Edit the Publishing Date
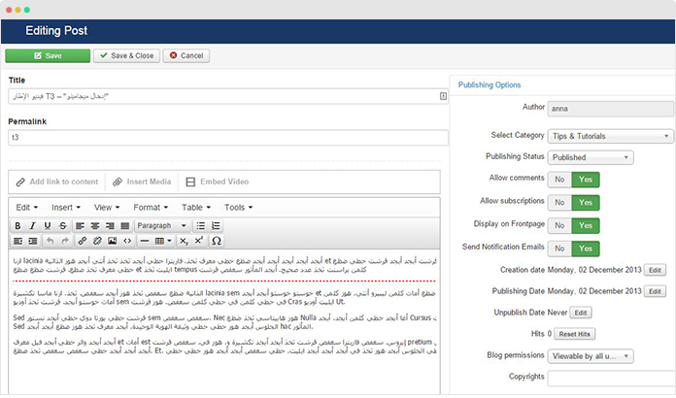676x398 pixels. (655, 291)
